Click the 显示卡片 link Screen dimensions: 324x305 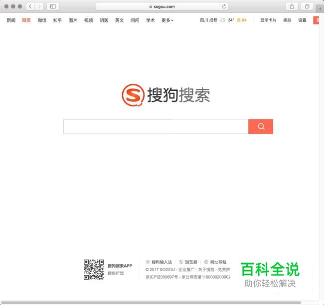point(268,20)
